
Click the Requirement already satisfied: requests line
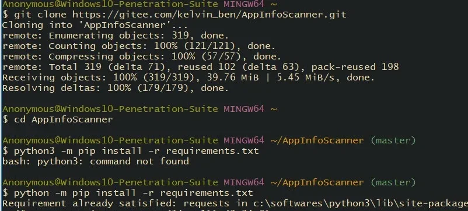[235, 203]
